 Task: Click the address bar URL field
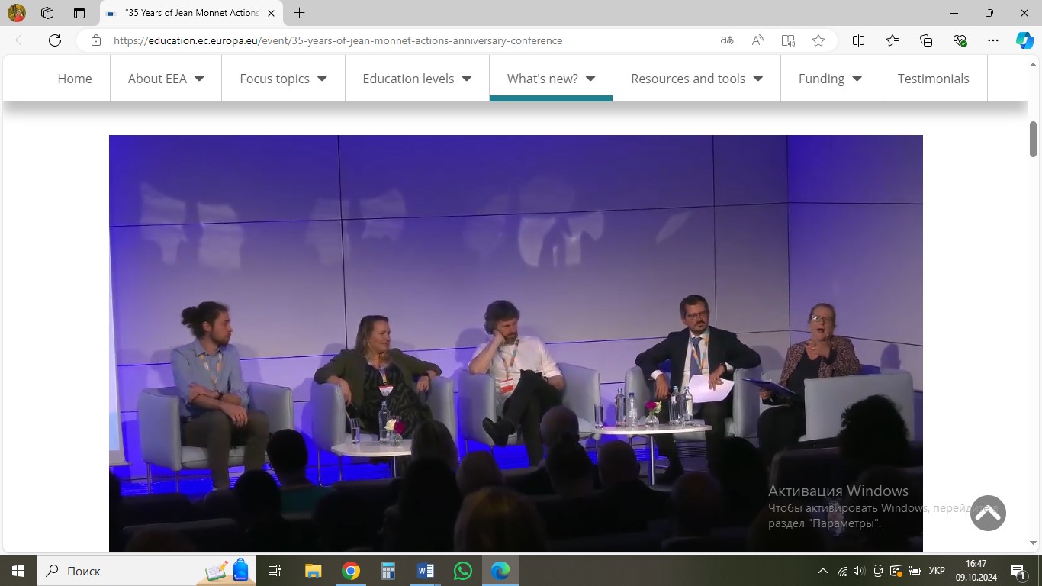coord(381,41)
